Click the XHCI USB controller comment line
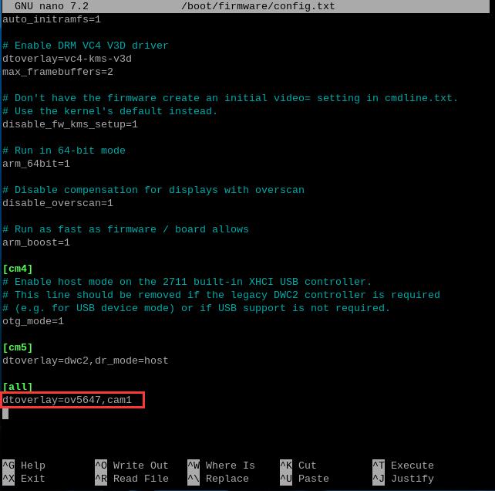Image resolution: width=495 pixels, height=491 pixels. (187, 282)
